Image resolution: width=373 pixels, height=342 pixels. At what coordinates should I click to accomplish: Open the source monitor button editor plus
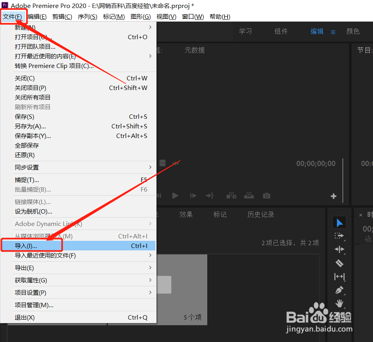pos(333,196)
